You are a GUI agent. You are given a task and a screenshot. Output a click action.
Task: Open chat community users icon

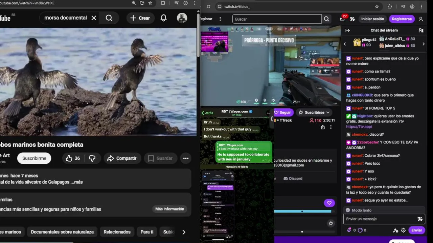pyautogui.click(x=421, y=30)
